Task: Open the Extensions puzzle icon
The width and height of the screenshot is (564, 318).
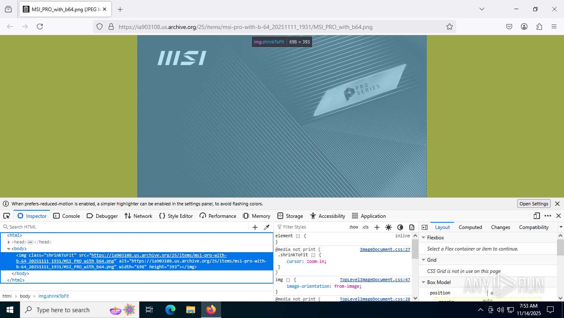Action: tap(539, 26)
